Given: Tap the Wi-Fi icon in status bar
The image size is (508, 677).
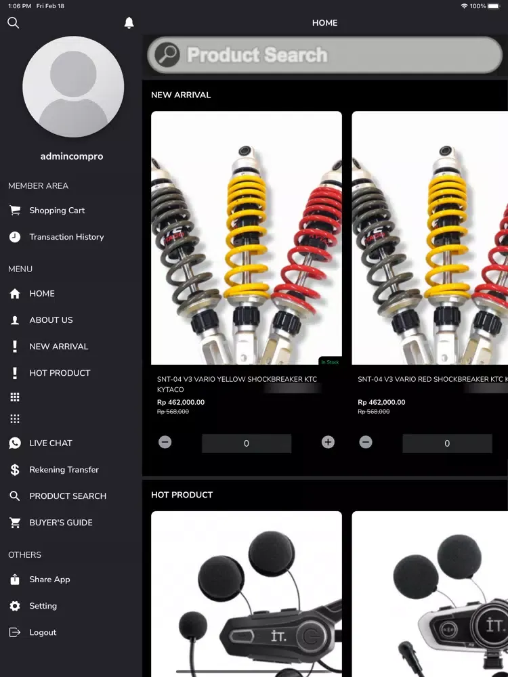Looking at the screenshot, I should (x=465, y=6).
